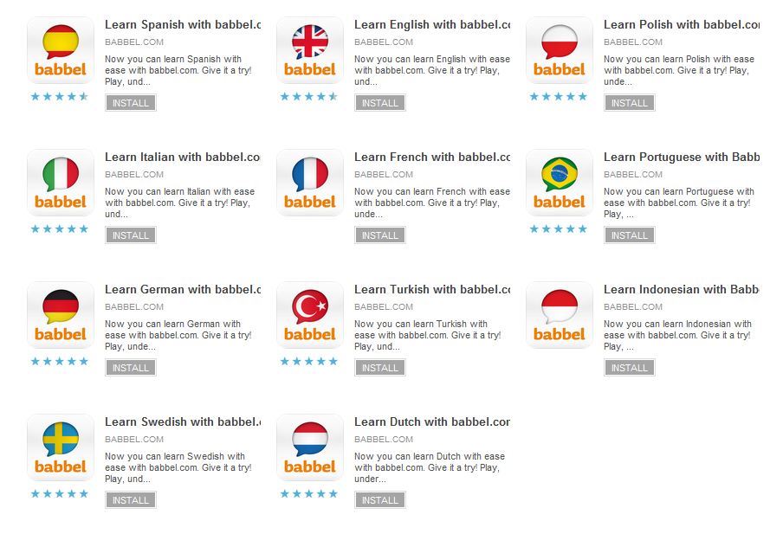
Task: Click the Spanish flag babbel app icon
Action: tap(60, 50)
